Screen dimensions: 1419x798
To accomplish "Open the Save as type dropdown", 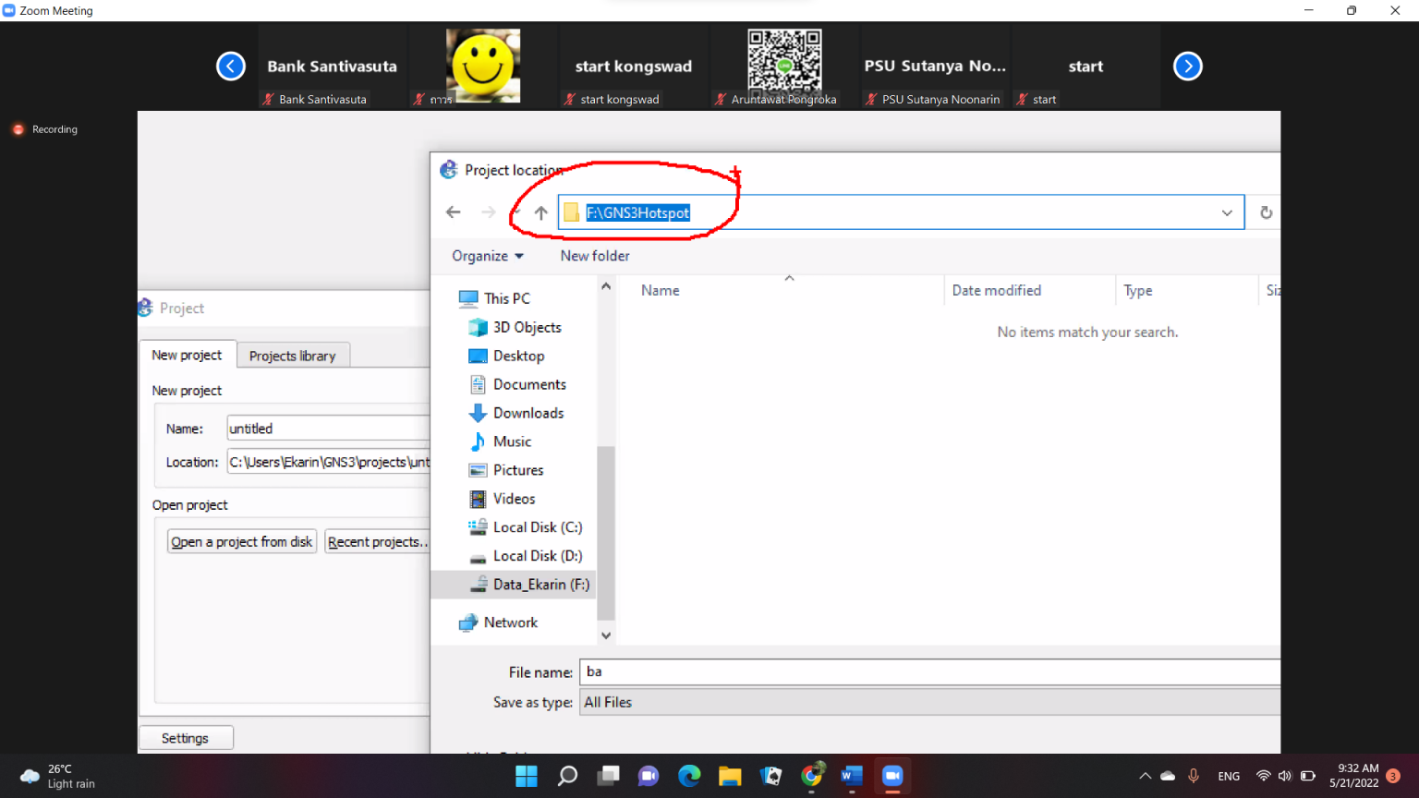I will 928,702.
